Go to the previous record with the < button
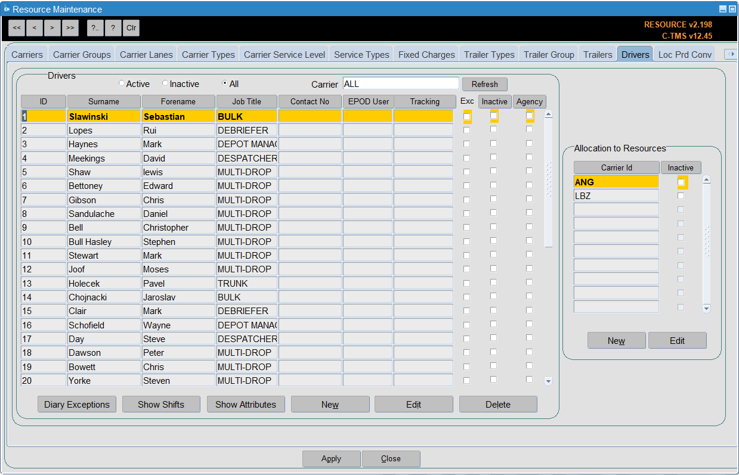 pyautogui.click(x=35, y=27)
